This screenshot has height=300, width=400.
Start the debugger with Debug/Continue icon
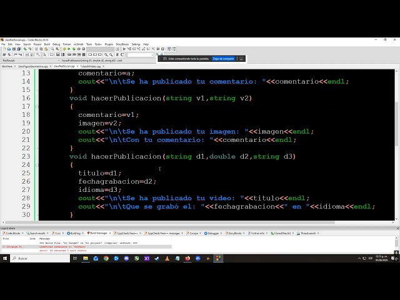[x=124, y=49]
